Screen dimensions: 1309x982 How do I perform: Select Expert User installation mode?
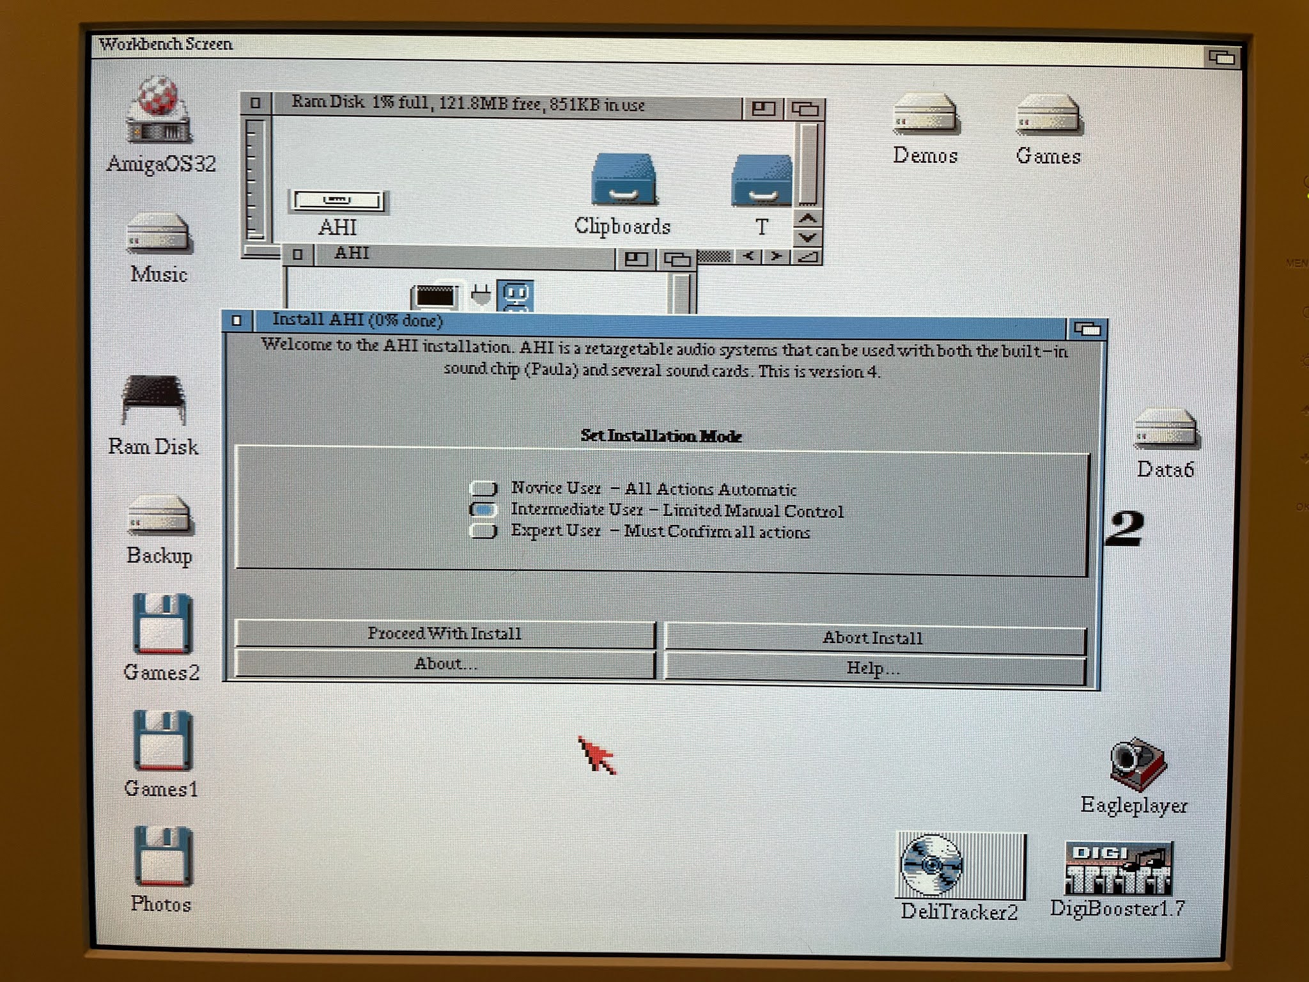click(x=484, y=531)
